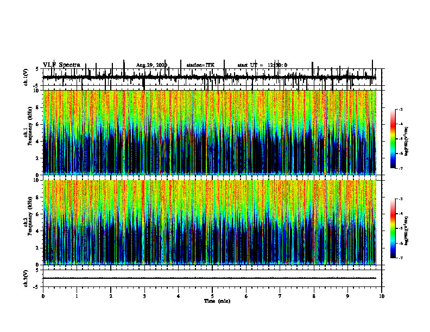This screenshot has height=332, width=430.
Task: Click the "-3" label on the ch.1 color bar
Action: 401,109
